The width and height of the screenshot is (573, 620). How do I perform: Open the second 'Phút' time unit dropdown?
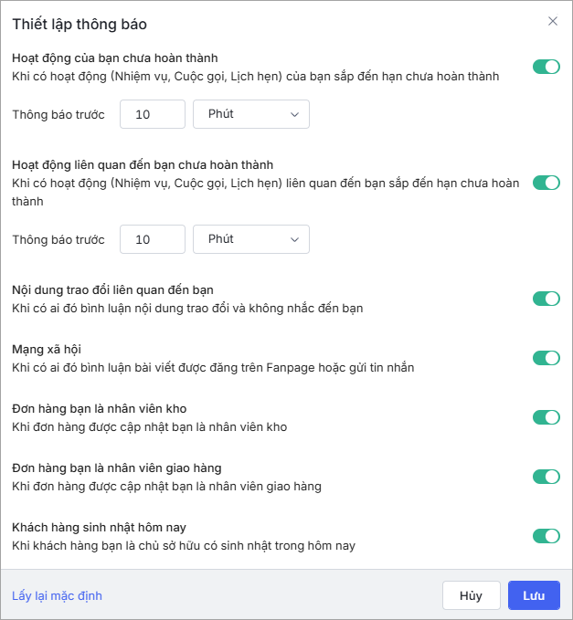click(x=251, y=239)
